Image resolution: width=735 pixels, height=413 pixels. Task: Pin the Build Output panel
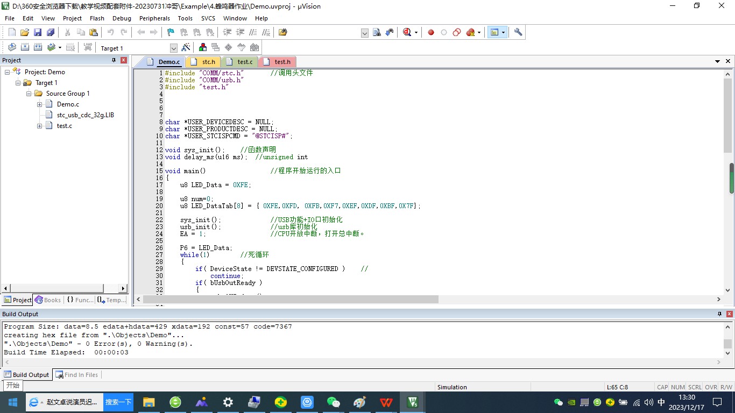pyautogui.click(x=720, y=314)
